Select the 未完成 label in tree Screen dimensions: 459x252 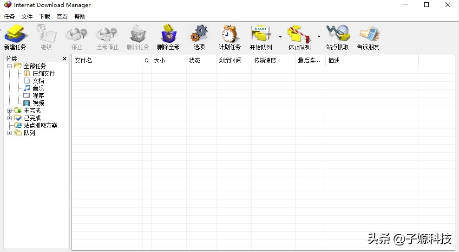[x=32, y=110]
